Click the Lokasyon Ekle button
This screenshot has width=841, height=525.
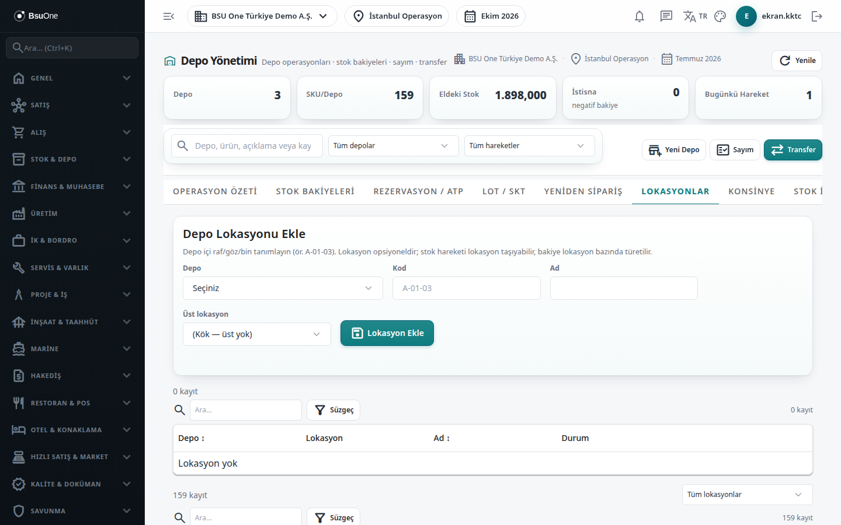[x=387, y=333]
